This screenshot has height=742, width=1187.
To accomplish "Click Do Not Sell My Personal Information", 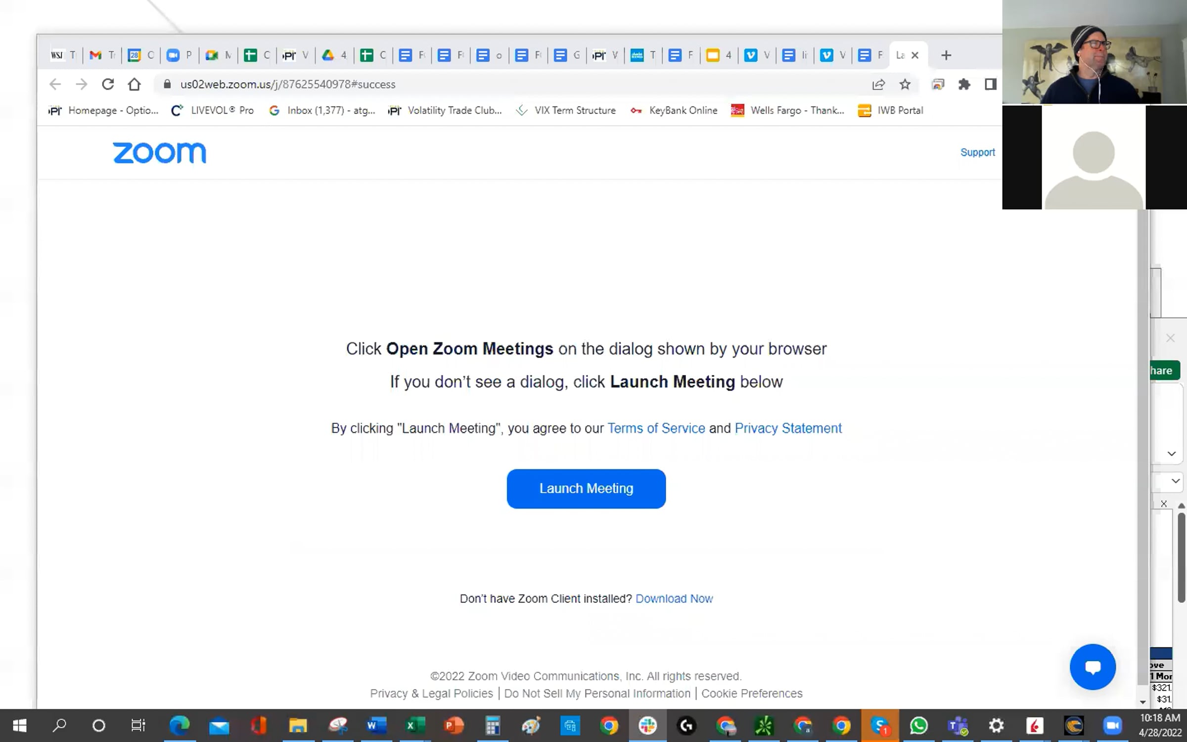I will click(x=597, y=694).
